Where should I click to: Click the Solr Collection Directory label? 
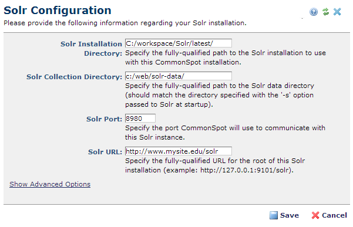tap(74, 77)
